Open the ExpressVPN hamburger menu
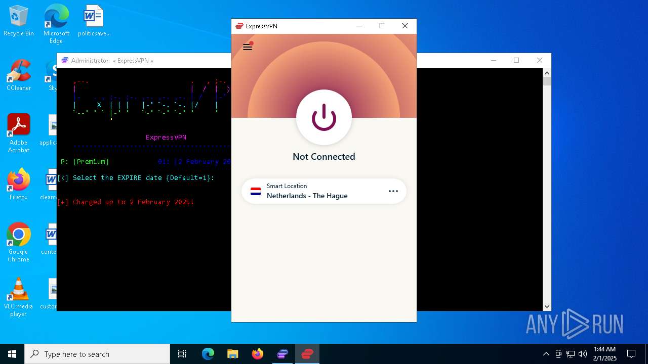 [248, 47]
